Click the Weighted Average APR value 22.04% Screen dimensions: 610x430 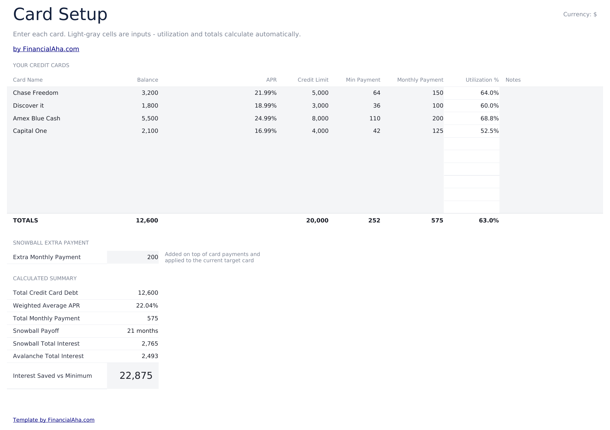[147, 306]
